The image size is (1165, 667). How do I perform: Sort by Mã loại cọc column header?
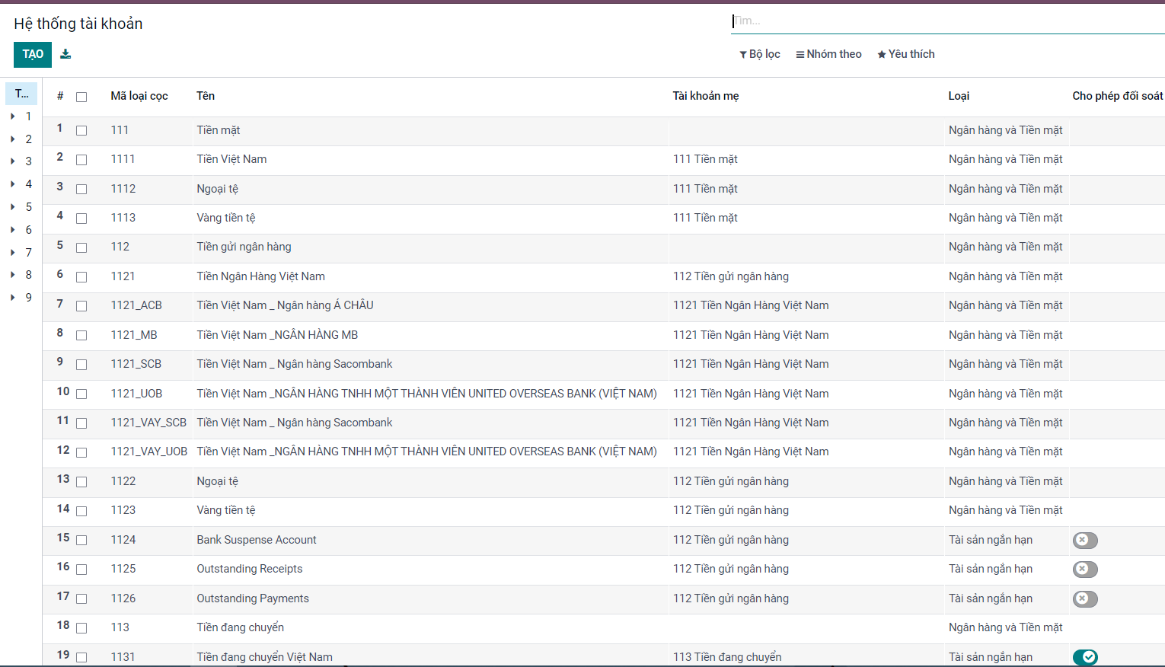click(139, 96)
